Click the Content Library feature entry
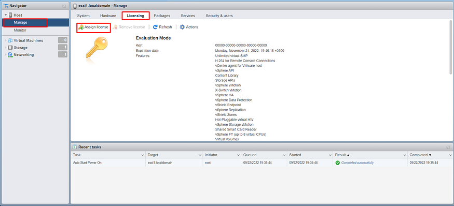Image resolution: width=454 pixels, height=206 pixels. tap(227, 76)
